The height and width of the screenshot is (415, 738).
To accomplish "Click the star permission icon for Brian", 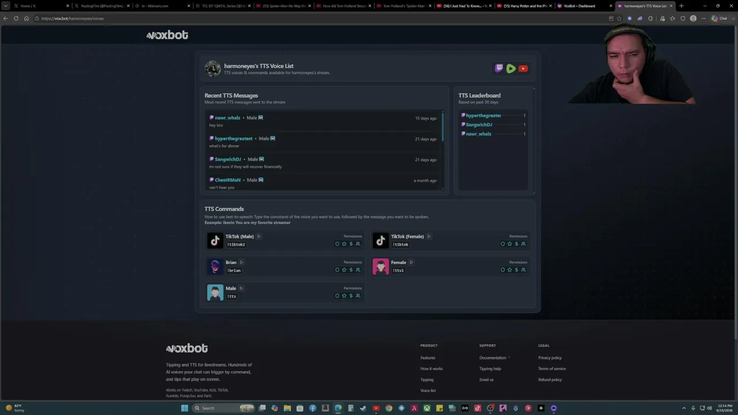I will click(344, 270).
